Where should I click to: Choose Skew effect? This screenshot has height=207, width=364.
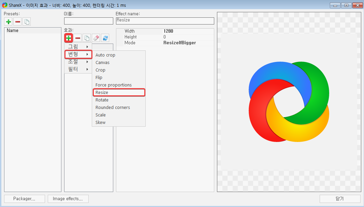(119, 122)
